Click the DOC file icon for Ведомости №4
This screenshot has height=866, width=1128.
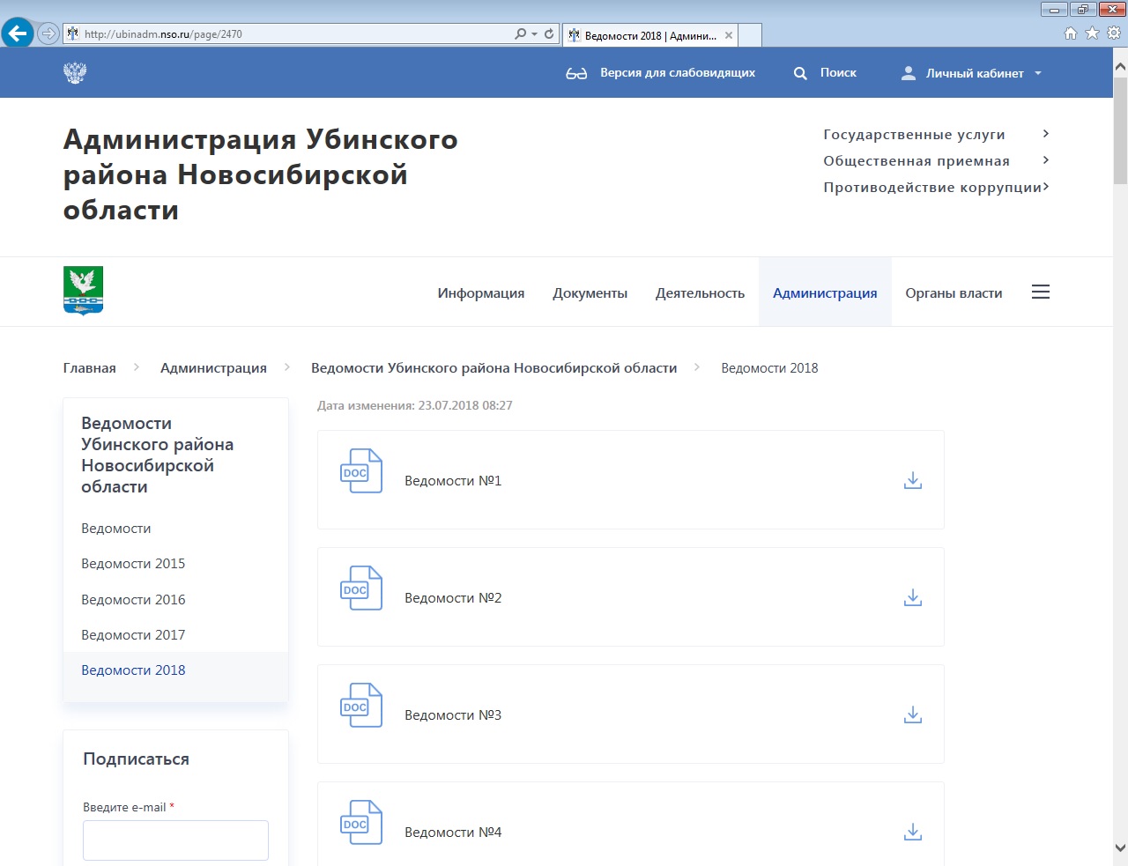pos(361,822)
